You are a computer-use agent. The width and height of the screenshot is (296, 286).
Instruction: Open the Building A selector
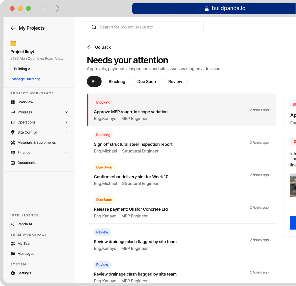(39, 69)
